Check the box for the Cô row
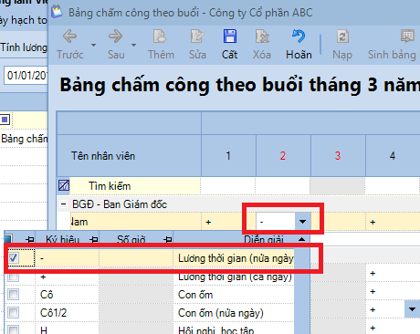This screenshot has width=420, height=334. coord(13,295)
